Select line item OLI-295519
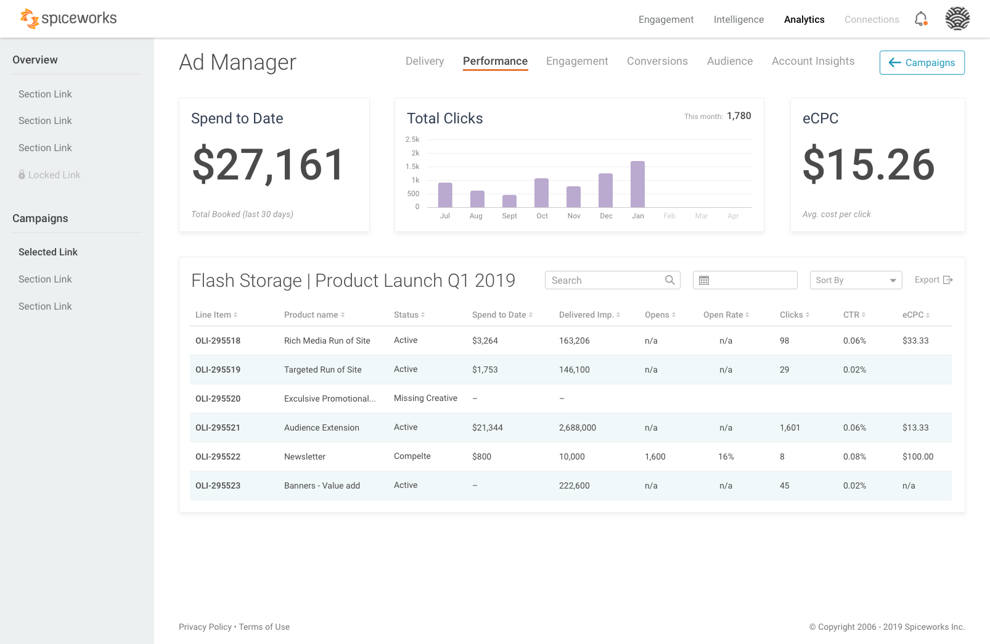This screenshot has height=644, width=990. coord(218,369)
